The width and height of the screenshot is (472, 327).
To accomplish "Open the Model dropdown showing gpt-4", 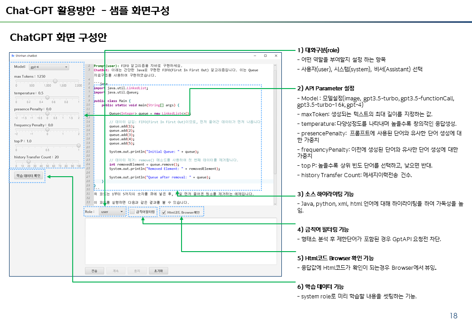I will coord(49,67).
